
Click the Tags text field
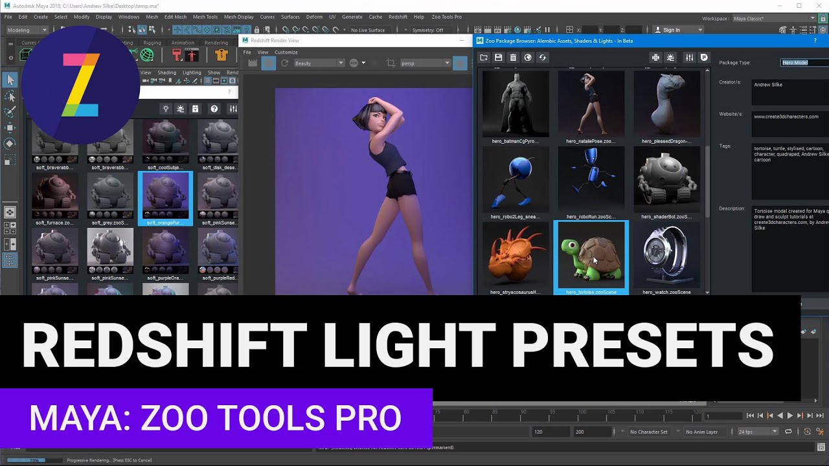[790, 171]
